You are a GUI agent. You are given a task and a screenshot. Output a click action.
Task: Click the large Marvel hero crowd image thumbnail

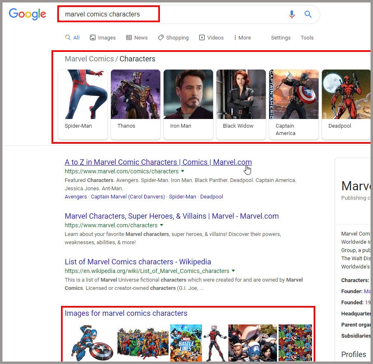click(x=143, y=343)
